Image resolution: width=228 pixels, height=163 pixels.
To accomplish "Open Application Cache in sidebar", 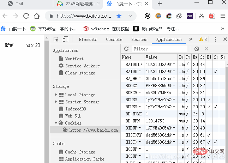I will click(82, 159).
